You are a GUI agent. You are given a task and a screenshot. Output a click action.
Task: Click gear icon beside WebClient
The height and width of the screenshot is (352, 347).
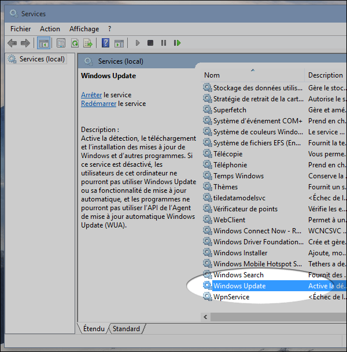(x=208, y=220)
